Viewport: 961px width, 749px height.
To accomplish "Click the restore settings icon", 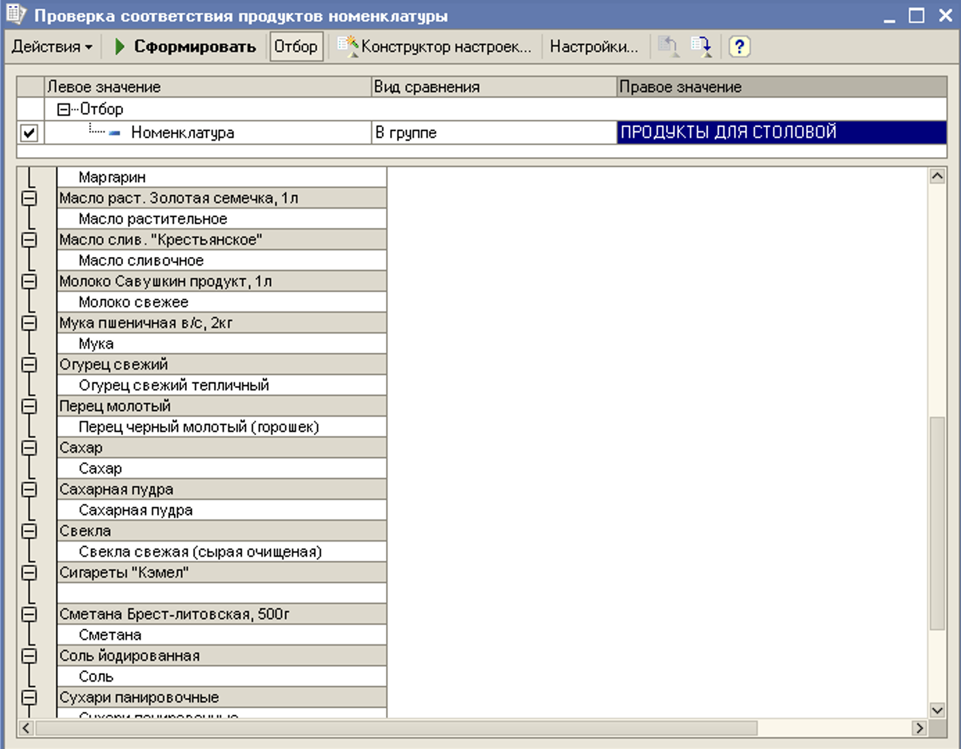I will pos(667,47).
